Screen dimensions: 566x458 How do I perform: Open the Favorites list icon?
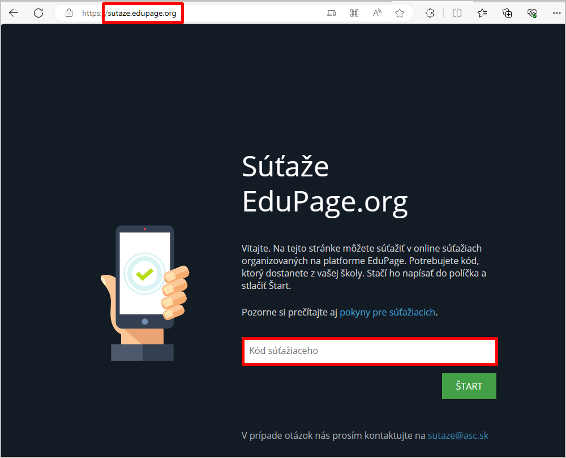(482, 14)
